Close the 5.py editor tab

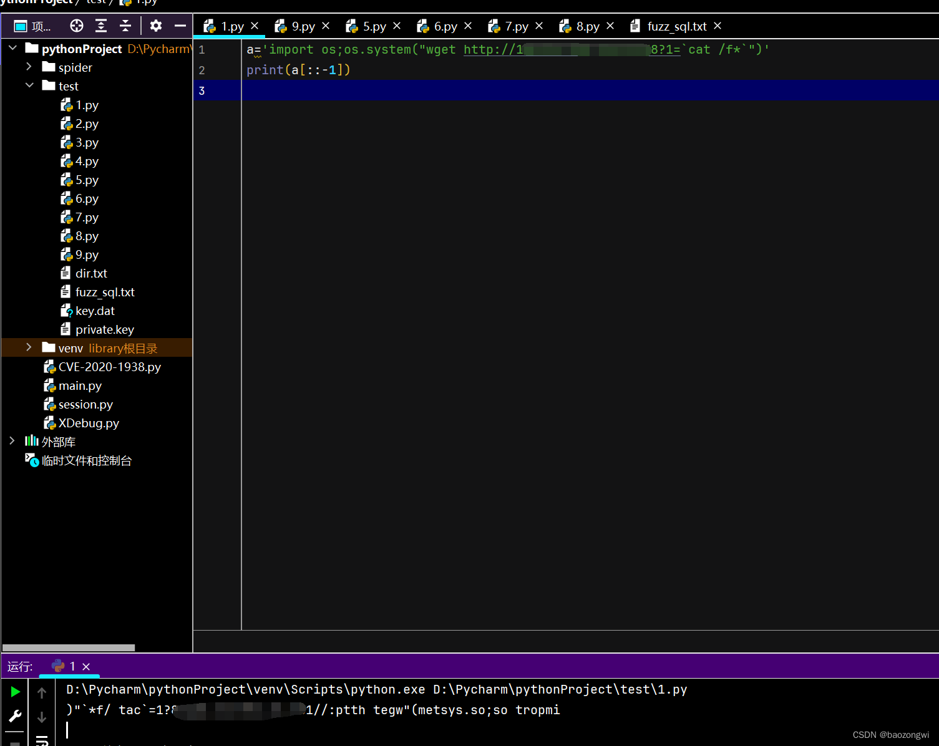click(x=397, y=26)
